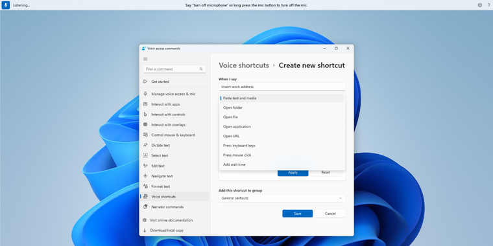
Task: Close the Voice access commands window
Action: click(x=348, y=49)
